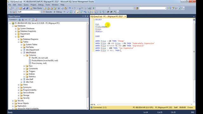203x114 pixels.
Task: Expand the Views folder node
Action: pyautogui.click(x=18, y=85)
